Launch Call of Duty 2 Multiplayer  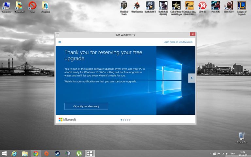coord(176,8)
